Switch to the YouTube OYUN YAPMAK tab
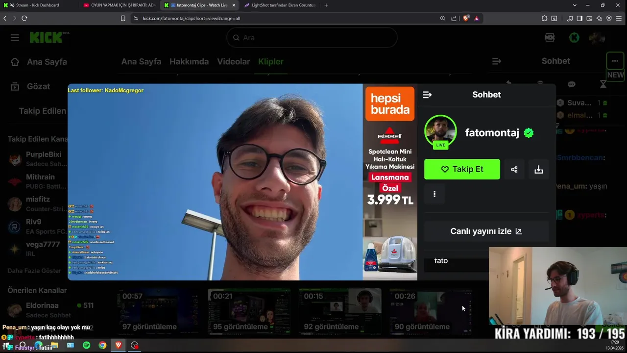 click(x=120, y=5)
